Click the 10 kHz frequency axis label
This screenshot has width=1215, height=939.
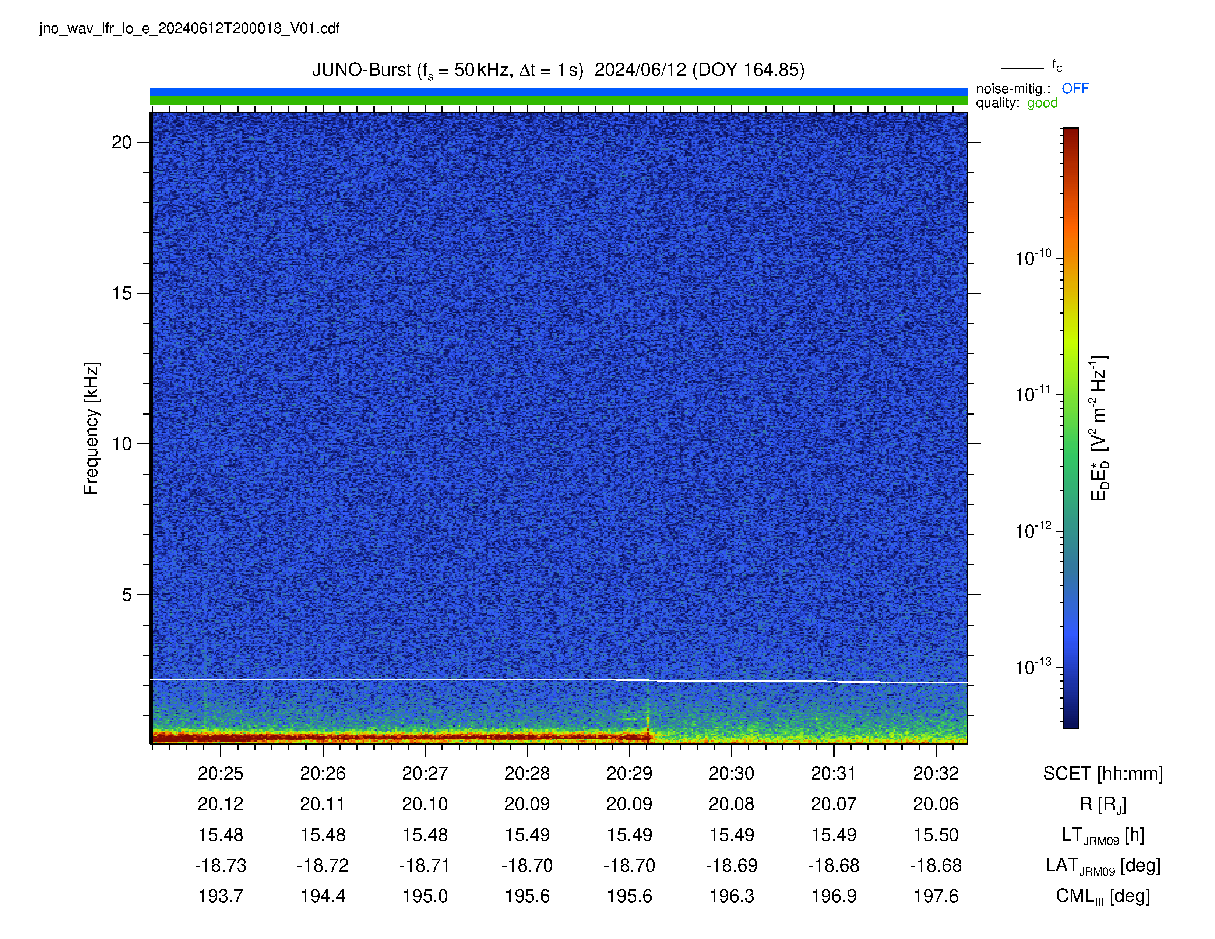click(x=122, y=444)
